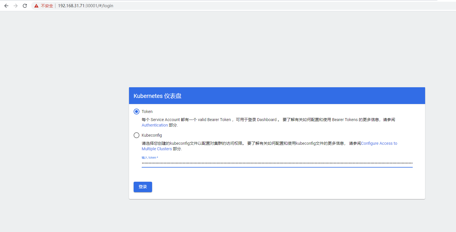Viewport: 456px width, 232px height.
Task: Click the Kubeconfig option label text
Action: (x=152, y=135)
